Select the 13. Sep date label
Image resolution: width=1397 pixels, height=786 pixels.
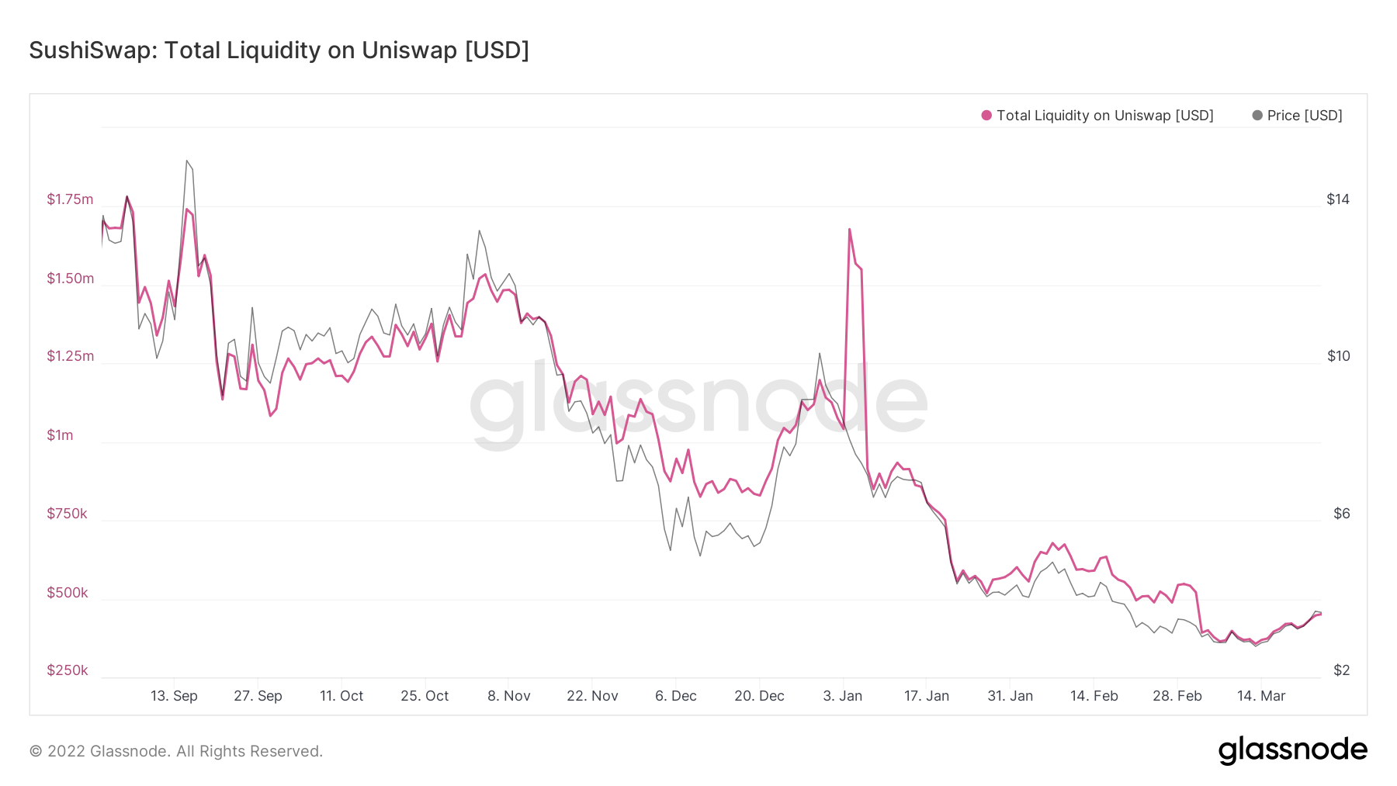[x=174, y=696]
